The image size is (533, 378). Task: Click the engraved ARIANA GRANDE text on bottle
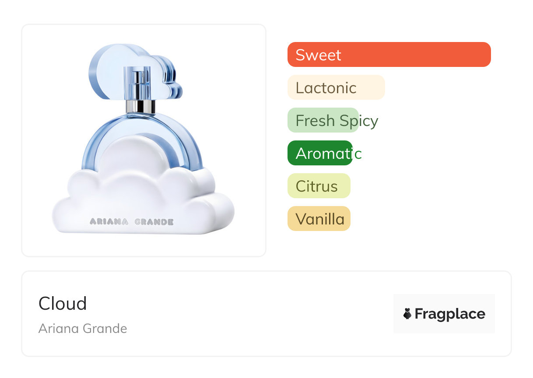tap(132, 222)
